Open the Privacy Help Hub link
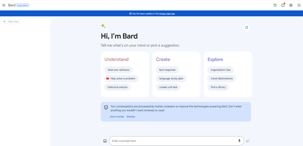This screenshot has width=303, height=146. [x=167, y=14]
